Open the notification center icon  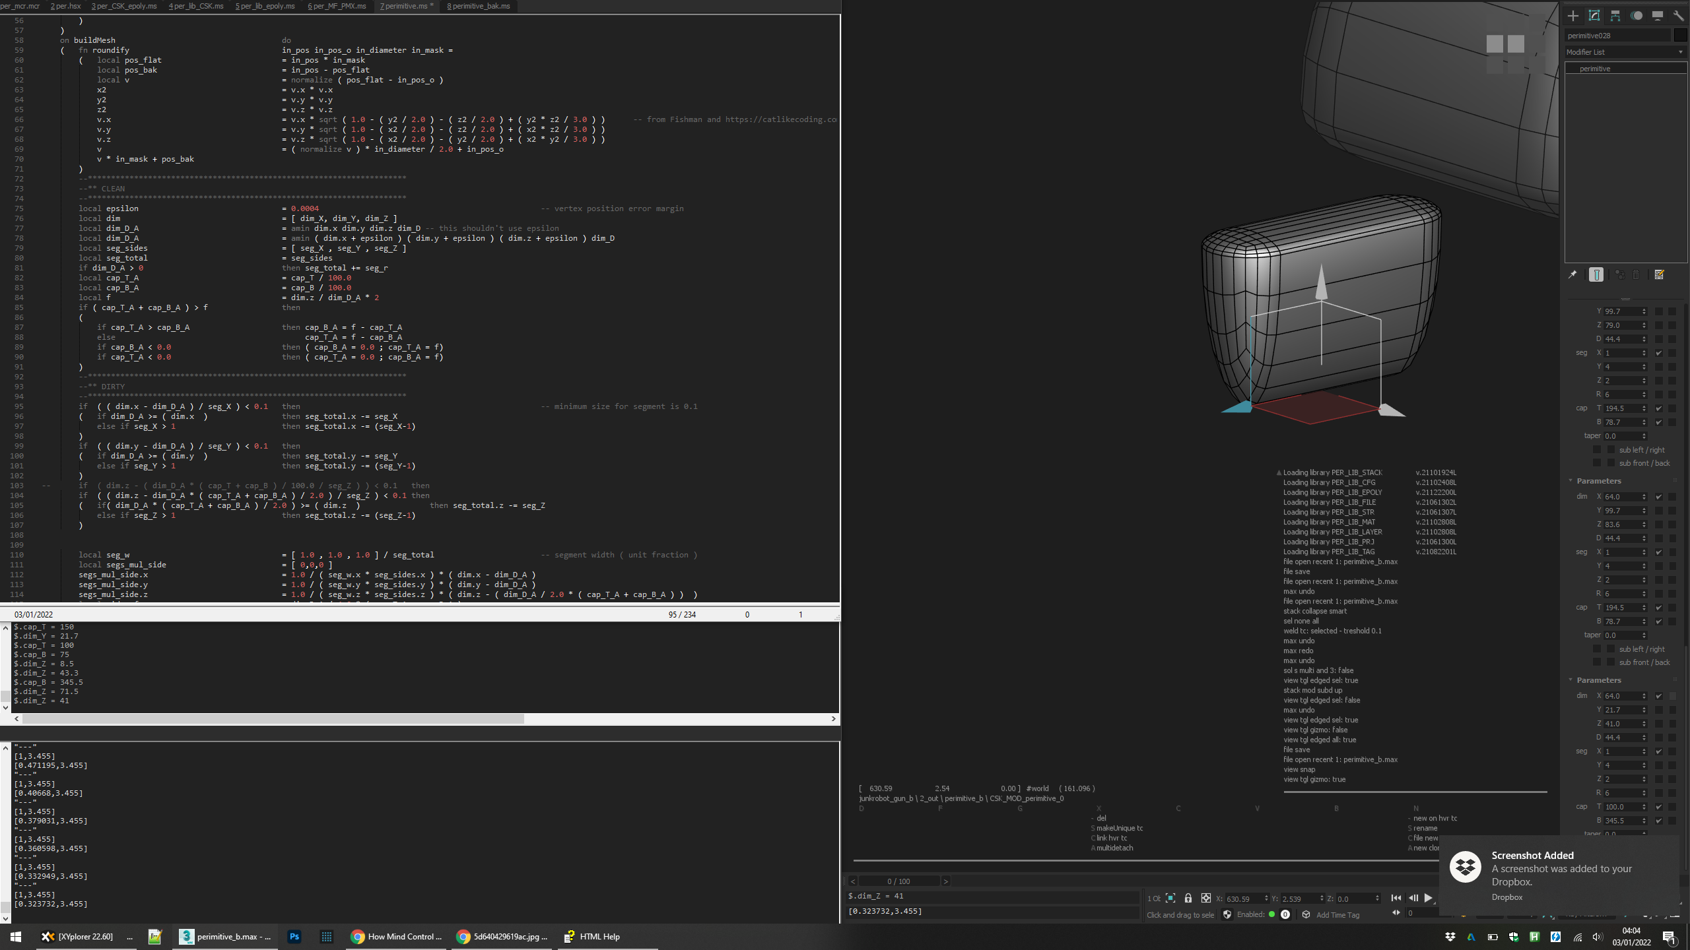tap(1669, 937)
